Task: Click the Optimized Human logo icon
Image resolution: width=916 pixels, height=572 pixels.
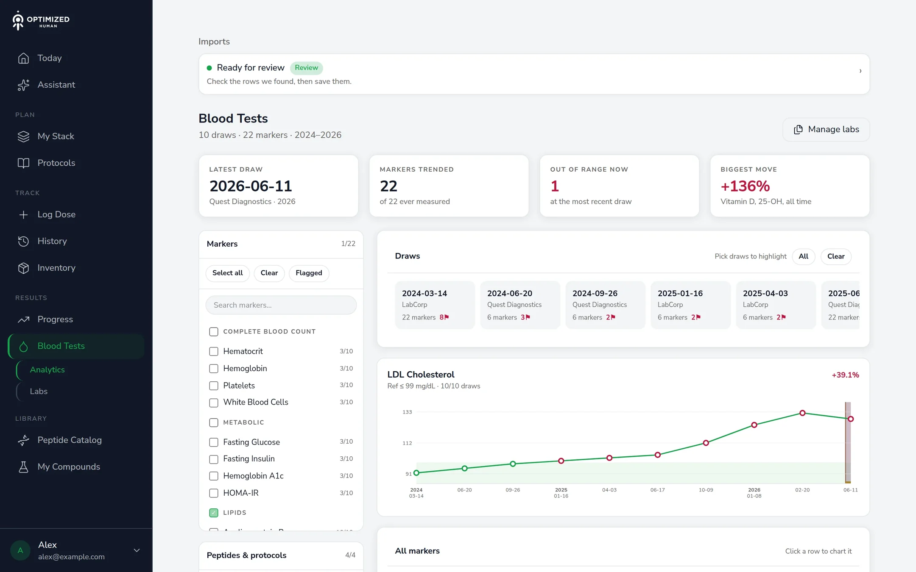Action: [x=18, y=21]
